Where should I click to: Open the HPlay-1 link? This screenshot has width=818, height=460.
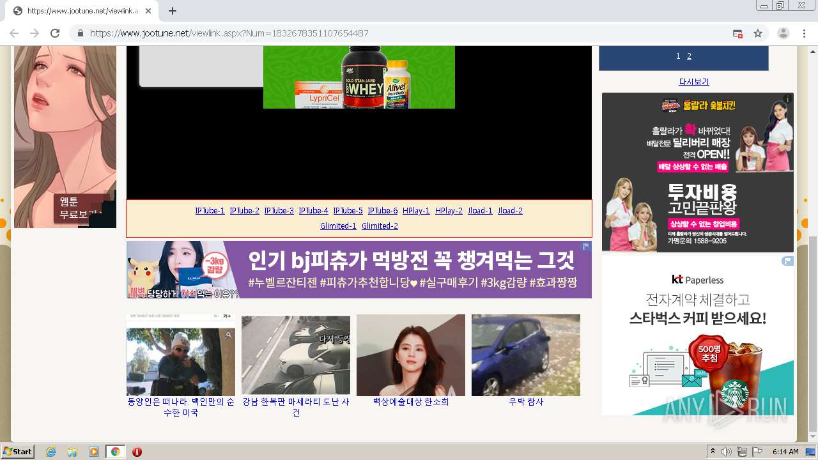(416, 211)
